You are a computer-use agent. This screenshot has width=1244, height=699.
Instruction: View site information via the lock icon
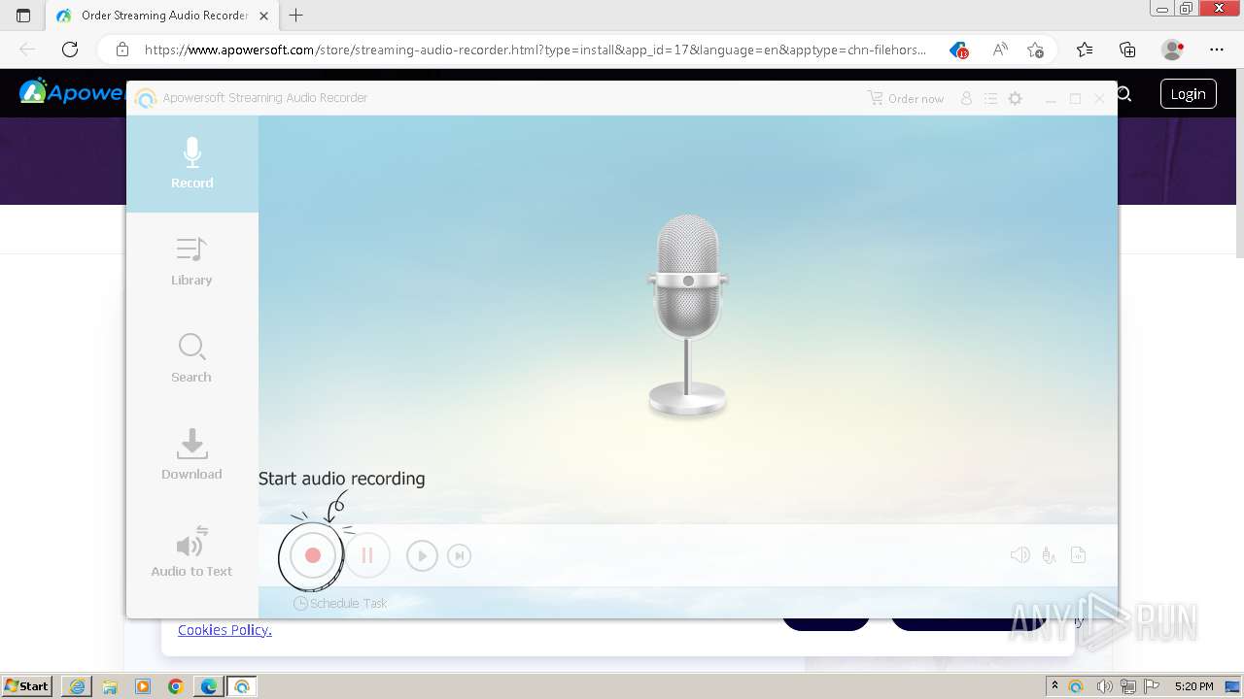(x=122, y=50)
